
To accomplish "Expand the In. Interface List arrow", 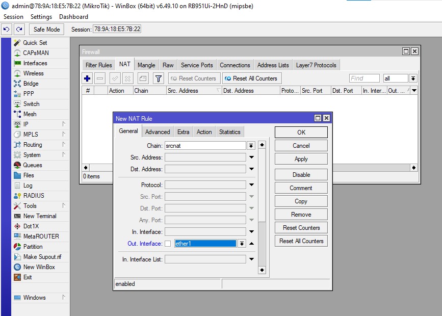I will [251, 259].
